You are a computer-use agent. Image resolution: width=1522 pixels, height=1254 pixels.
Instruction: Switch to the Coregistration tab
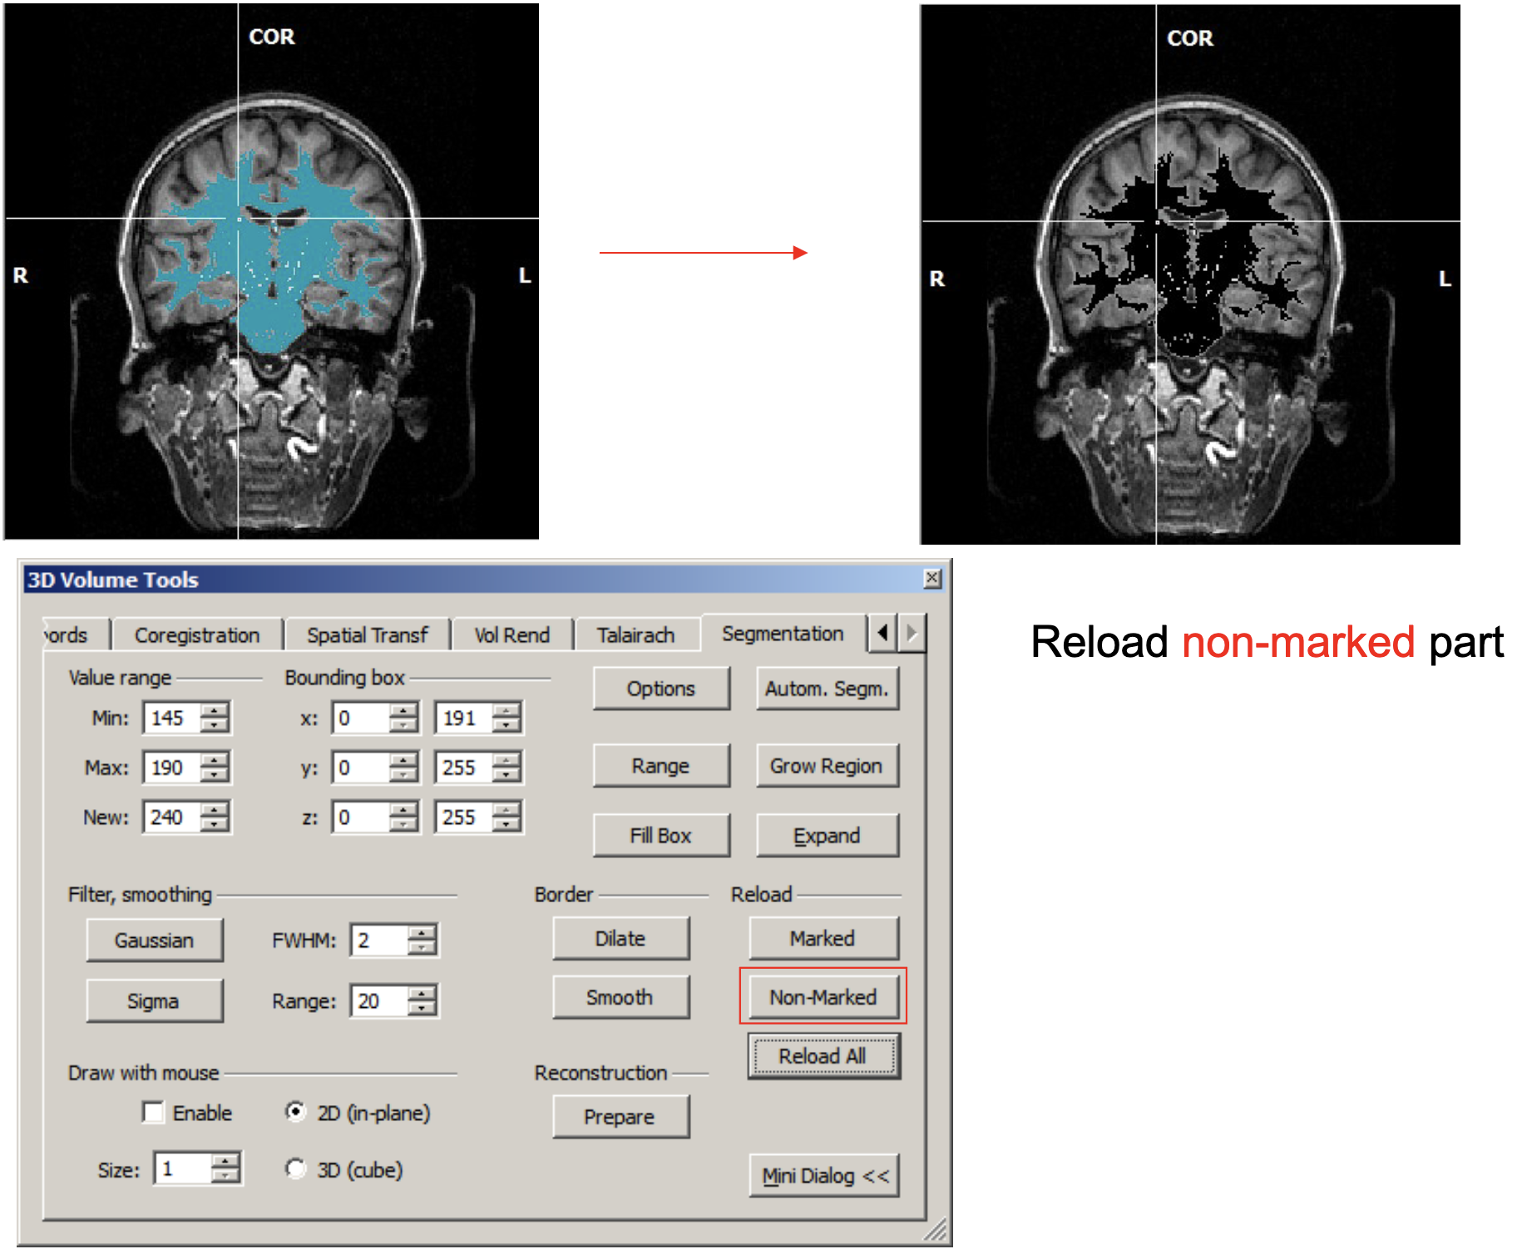point(197,635)
